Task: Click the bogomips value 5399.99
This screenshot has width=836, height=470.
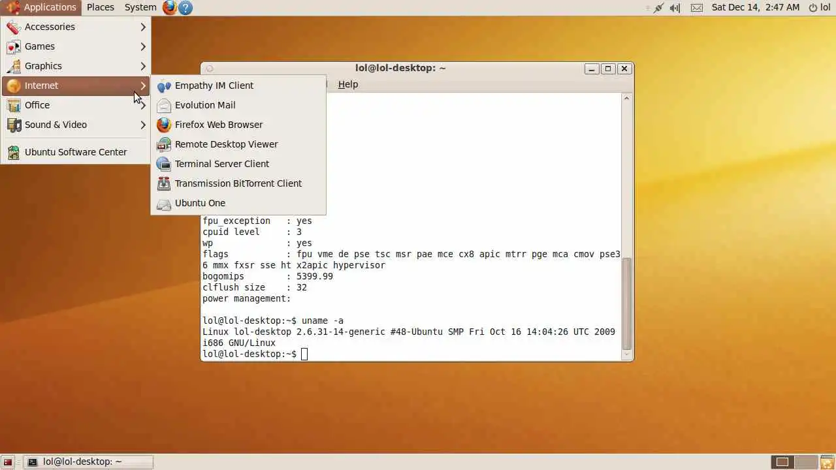Action: pyautogui.click(x=315, y=276)
